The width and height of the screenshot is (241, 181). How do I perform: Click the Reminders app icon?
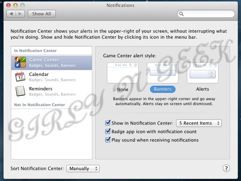(20, 91)
